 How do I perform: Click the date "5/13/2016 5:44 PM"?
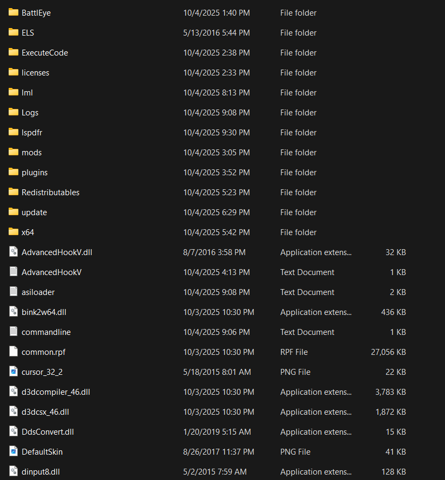[217, 33]
